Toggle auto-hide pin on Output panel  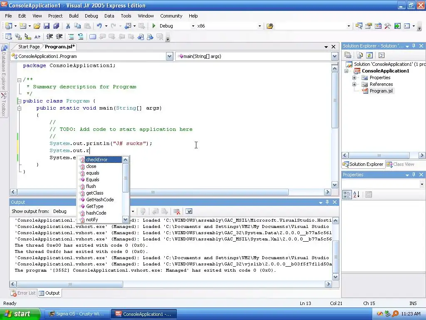[327, 202]
